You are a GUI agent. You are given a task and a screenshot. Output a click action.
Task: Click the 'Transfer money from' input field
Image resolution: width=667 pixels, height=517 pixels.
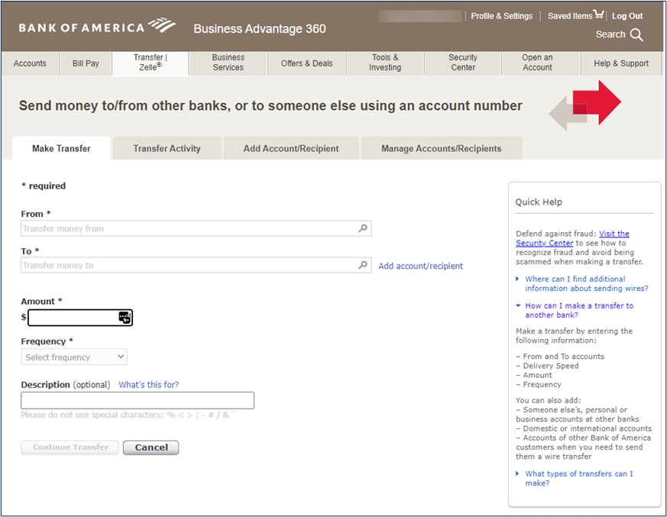[196, 228]
